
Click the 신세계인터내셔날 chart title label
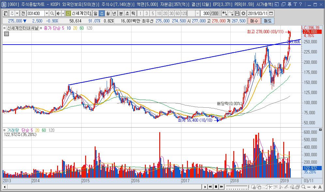tap(23, 28)
